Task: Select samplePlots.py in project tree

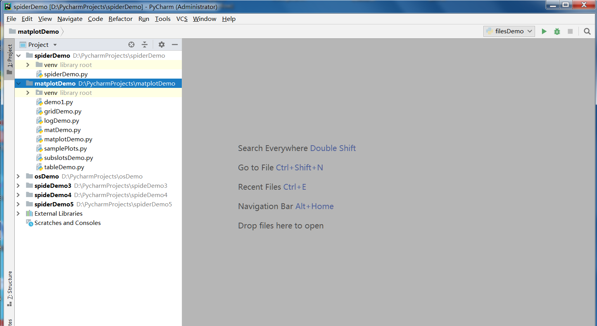Action: (x=66, y=149)
